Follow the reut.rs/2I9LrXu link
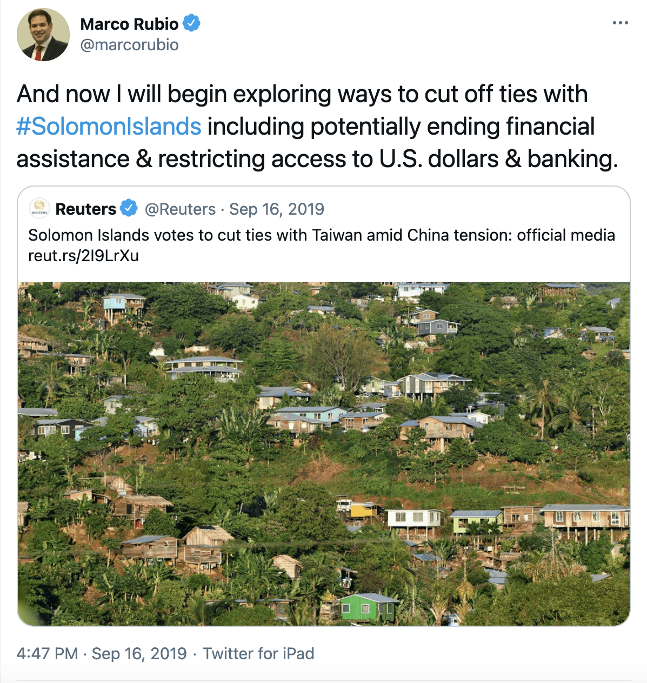 pos(83,256)
